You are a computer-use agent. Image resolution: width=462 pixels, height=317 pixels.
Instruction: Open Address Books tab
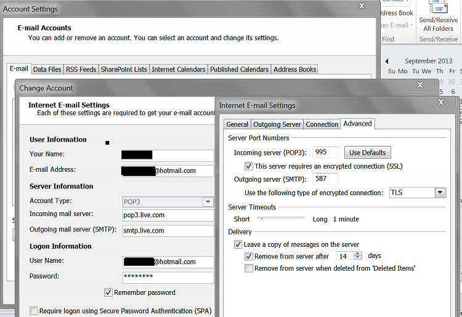pos(294,70)
